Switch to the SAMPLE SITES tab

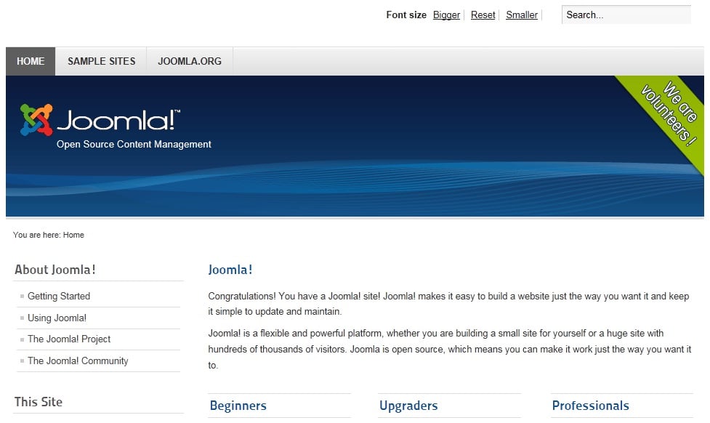tap(101, 61)
